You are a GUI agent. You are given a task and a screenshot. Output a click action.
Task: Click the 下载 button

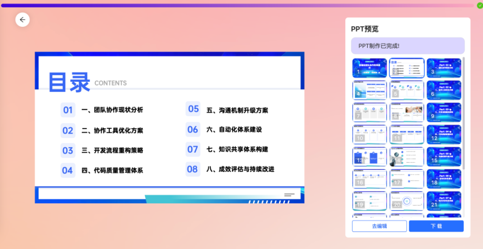(x=436, y=226)
